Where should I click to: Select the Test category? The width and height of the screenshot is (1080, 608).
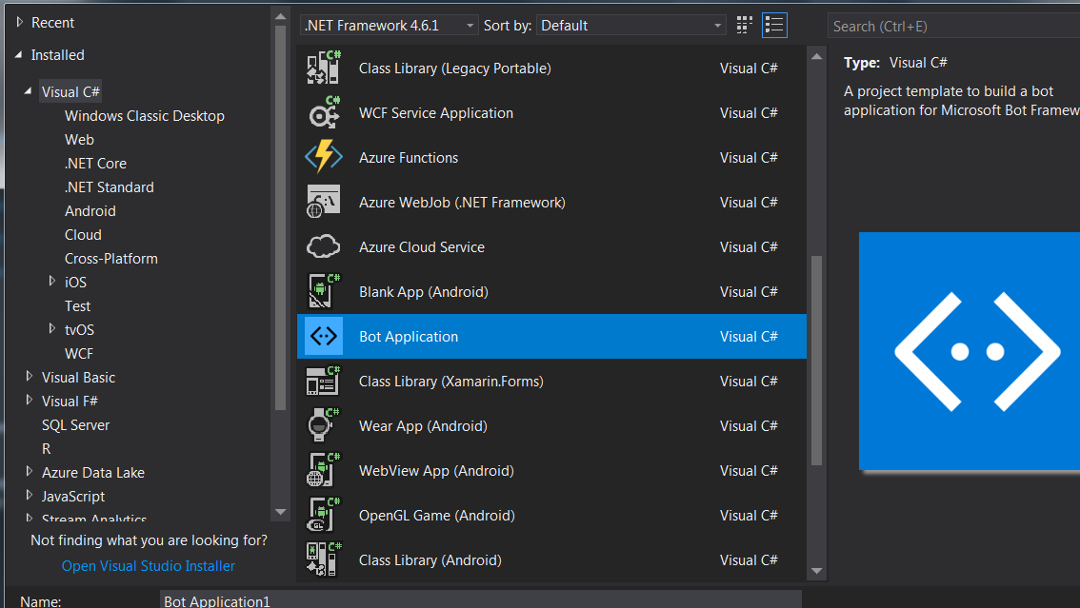(x=78, y=306)
